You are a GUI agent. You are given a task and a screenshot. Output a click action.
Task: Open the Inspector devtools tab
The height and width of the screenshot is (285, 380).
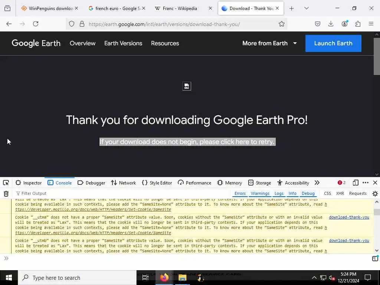coord(29,183)
